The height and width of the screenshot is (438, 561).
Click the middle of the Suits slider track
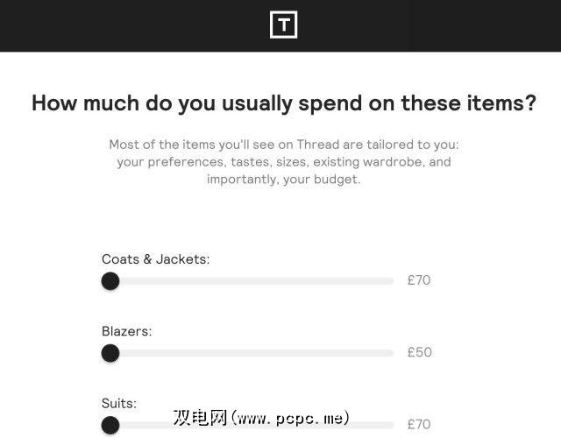click(248, 425)
